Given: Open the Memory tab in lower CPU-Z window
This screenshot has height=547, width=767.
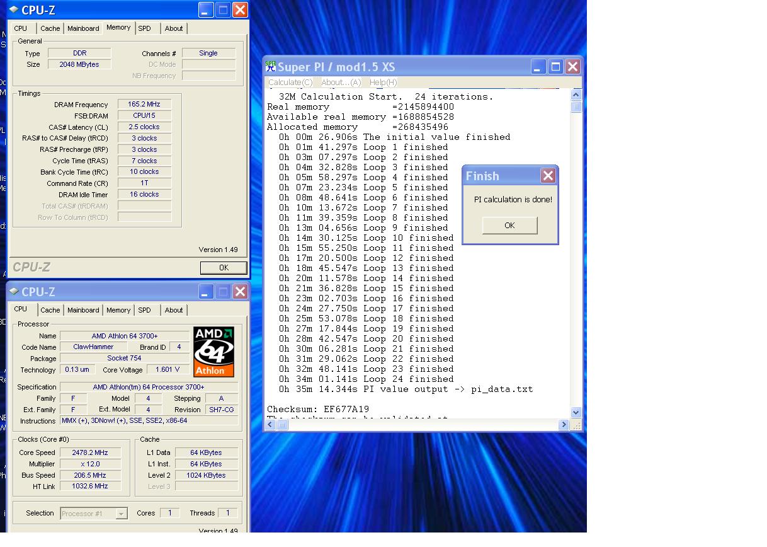Looking at the screenshot, I should tap(118, 310).
